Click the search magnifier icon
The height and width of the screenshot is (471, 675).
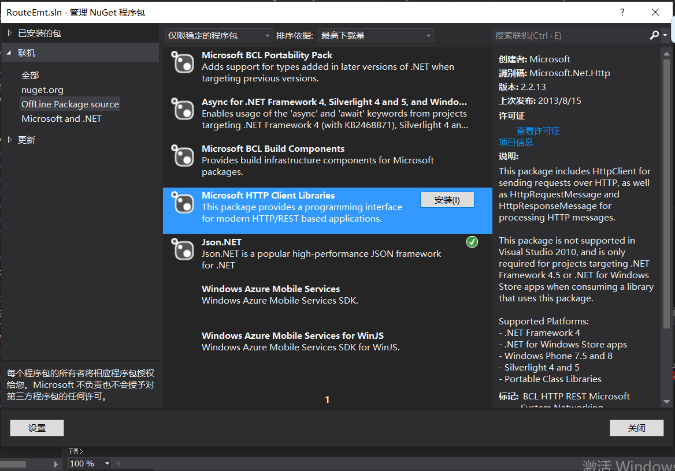(x=654, y=35)
